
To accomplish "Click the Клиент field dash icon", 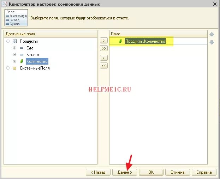I will 22,55.
